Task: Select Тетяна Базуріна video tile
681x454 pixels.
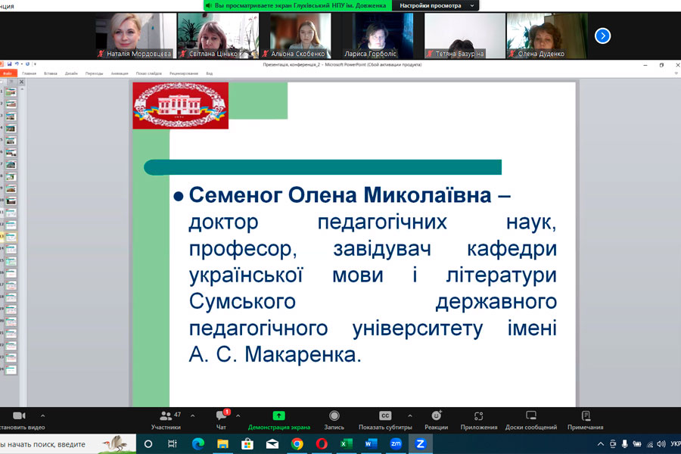Action: tap(465, 36)
